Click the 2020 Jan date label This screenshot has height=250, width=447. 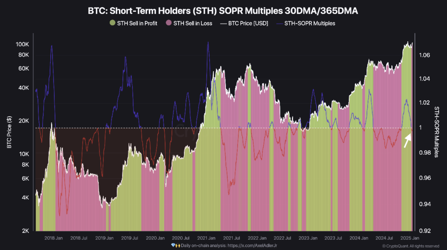tap(155, 238)
